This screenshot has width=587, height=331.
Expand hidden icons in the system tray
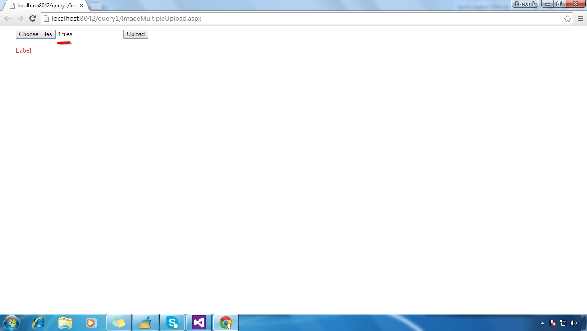tap(543, 322)
